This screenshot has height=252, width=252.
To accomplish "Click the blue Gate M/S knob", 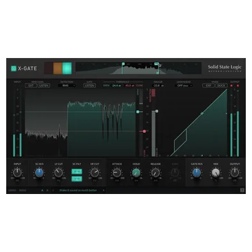I will 197,173.
